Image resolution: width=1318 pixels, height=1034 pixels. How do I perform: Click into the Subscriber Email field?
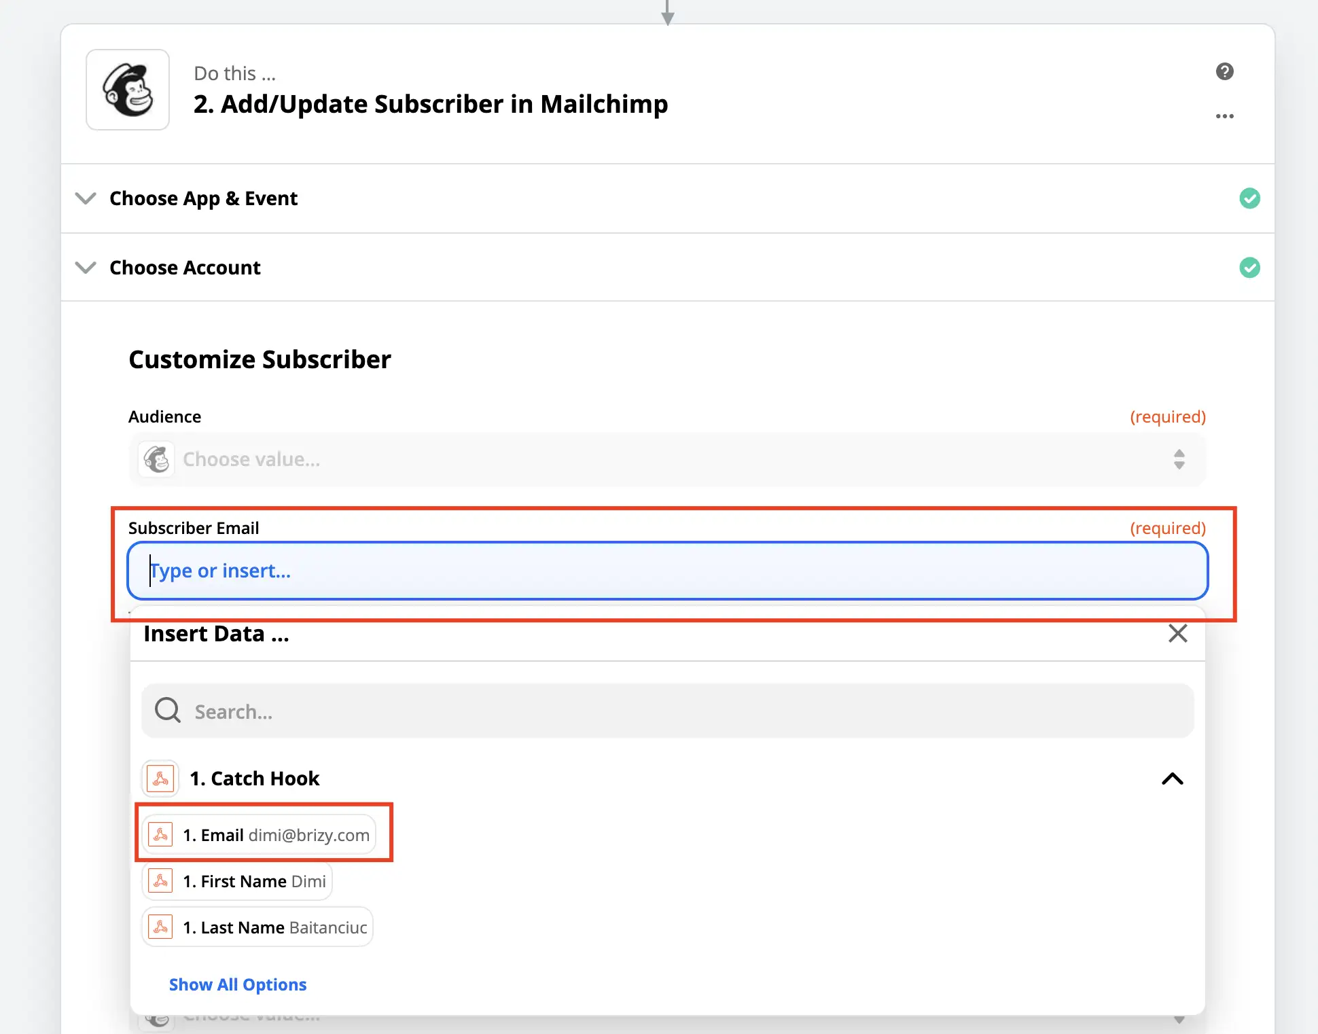666,571
